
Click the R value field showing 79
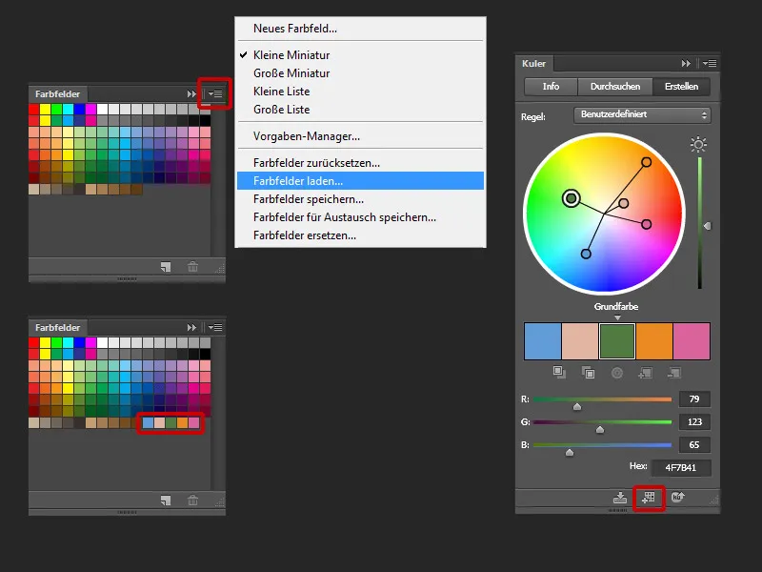694,398
